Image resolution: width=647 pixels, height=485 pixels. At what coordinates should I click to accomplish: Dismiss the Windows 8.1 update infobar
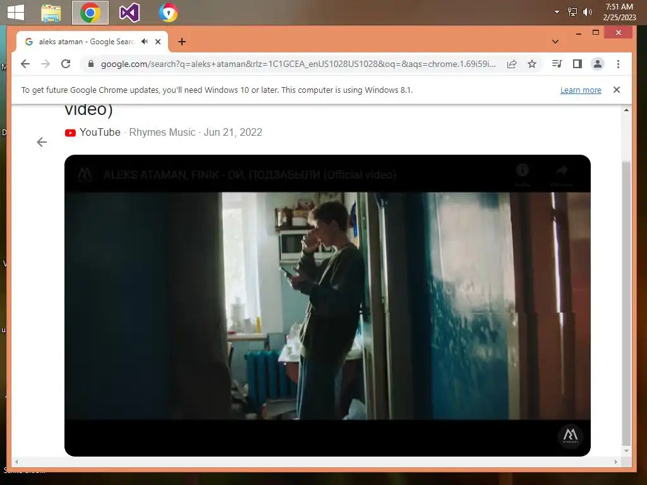coord(617,90)
